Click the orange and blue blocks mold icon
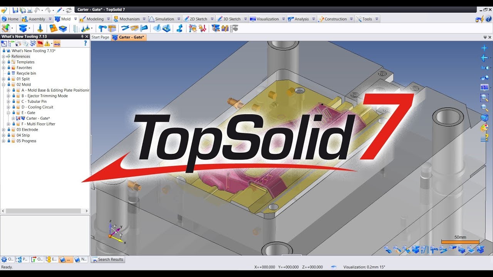The image size is (493, 277). click(x=54, y=28)
